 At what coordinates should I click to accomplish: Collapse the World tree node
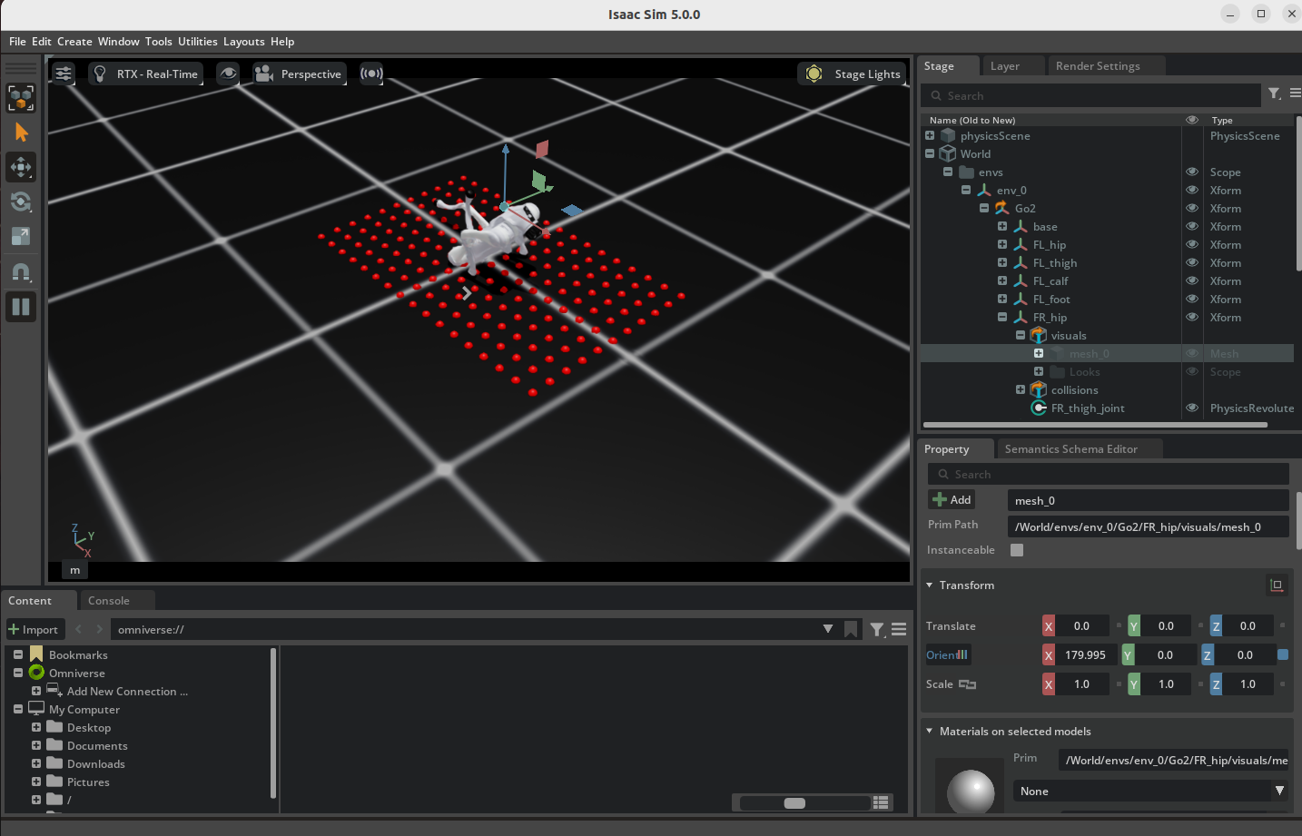(x=930, y=153)
